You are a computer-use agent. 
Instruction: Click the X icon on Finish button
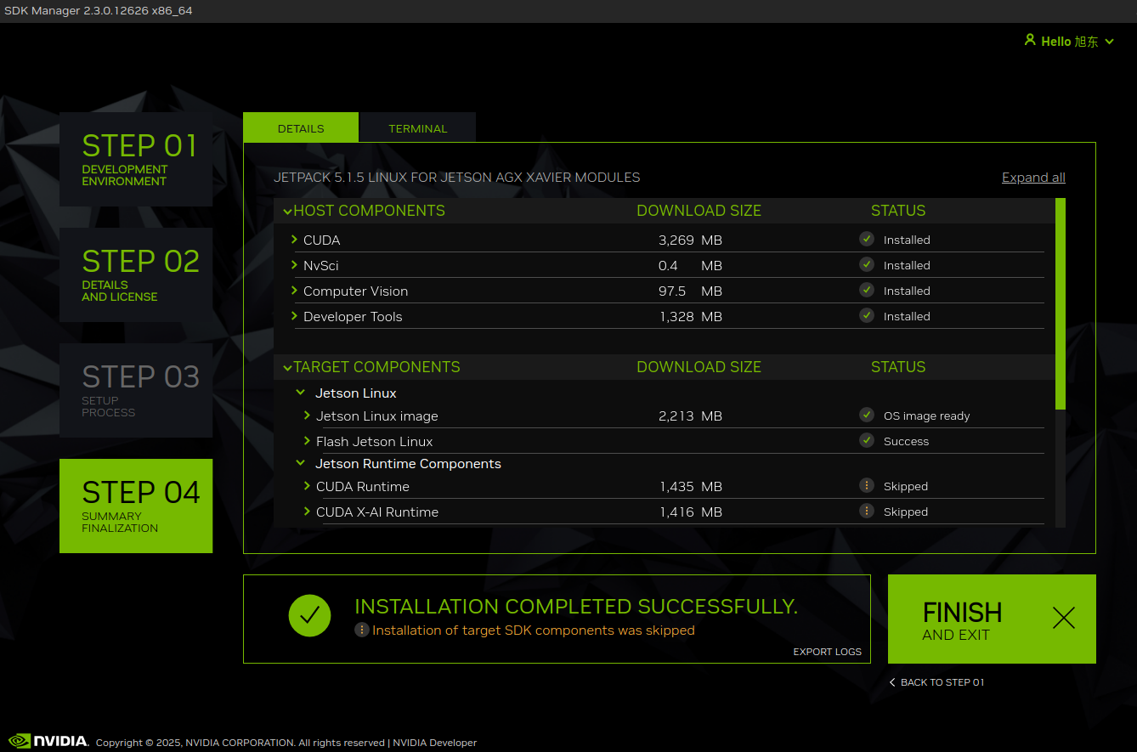pos(1064,618)
